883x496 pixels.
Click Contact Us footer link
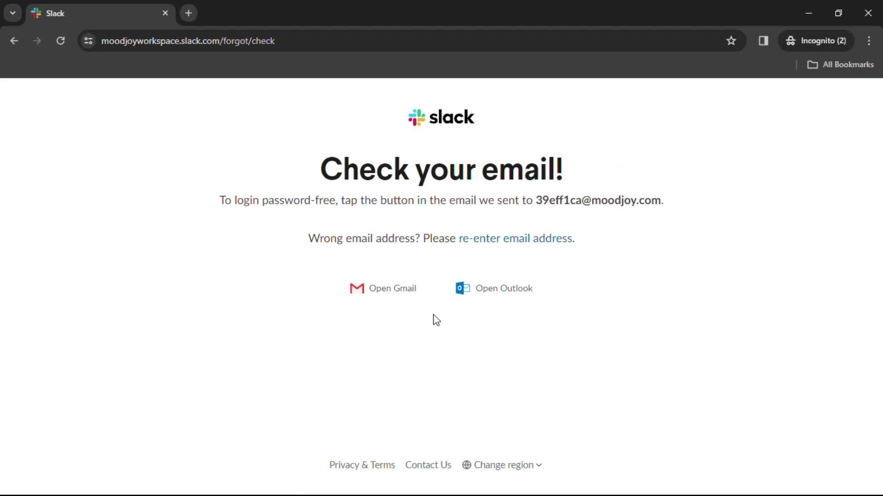point(428,464)
